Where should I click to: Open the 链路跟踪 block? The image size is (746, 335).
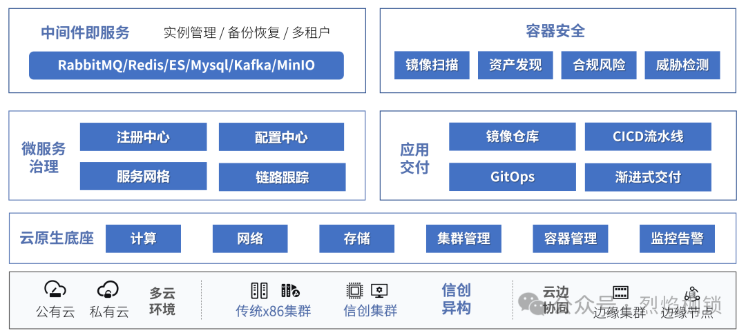pos(282,177)
